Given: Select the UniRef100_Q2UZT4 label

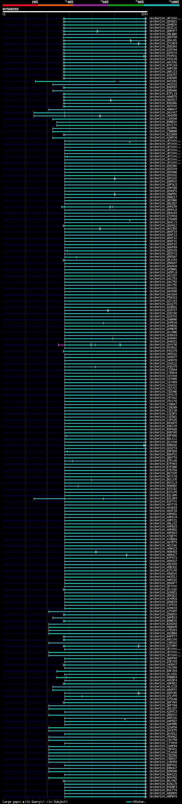Looking at the screenshot, I should coord(163,448).
